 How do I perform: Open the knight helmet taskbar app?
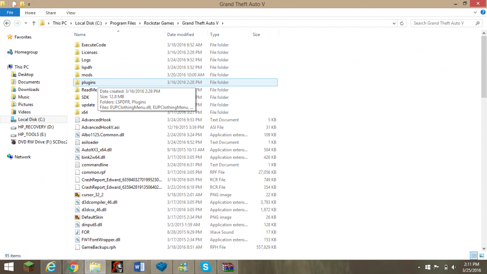(x=117, y=267)
